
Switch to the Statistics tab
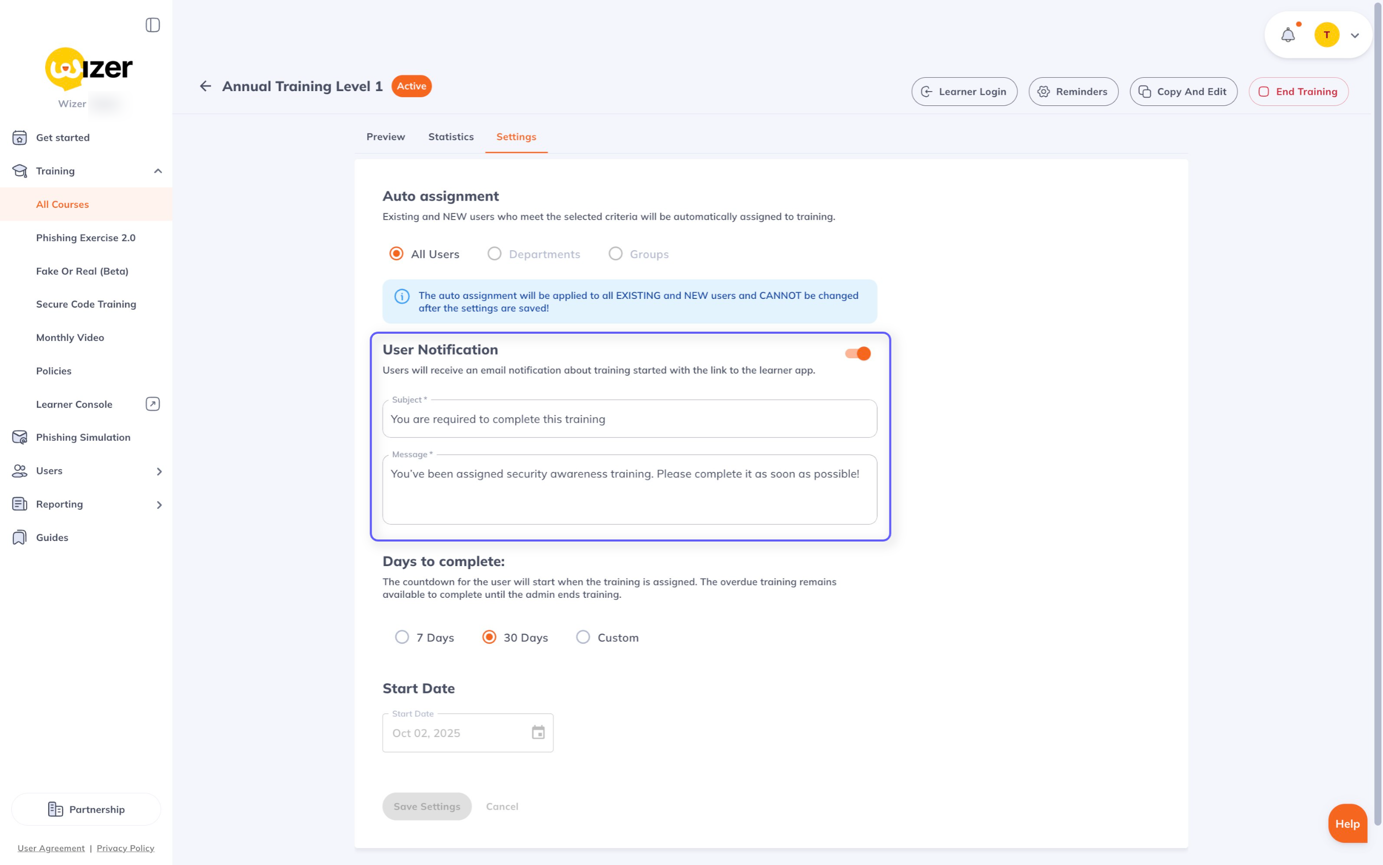[x=451, y=137]
